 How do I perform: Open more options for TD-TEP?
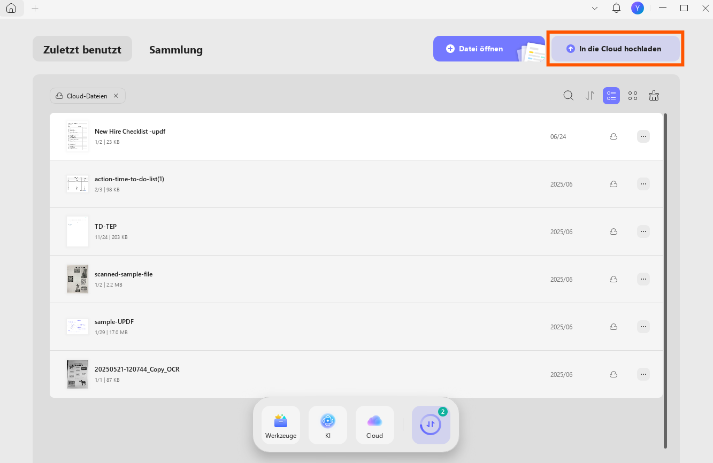(x=643, y=231)
